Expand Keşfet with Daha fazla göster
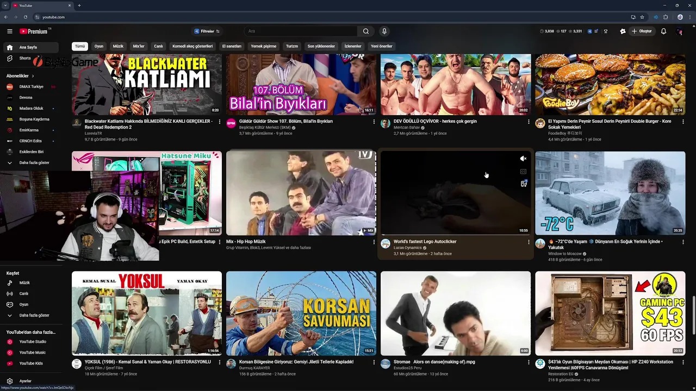Image resolution: width=696 pixels, height=391 pixels. point(30,316)
